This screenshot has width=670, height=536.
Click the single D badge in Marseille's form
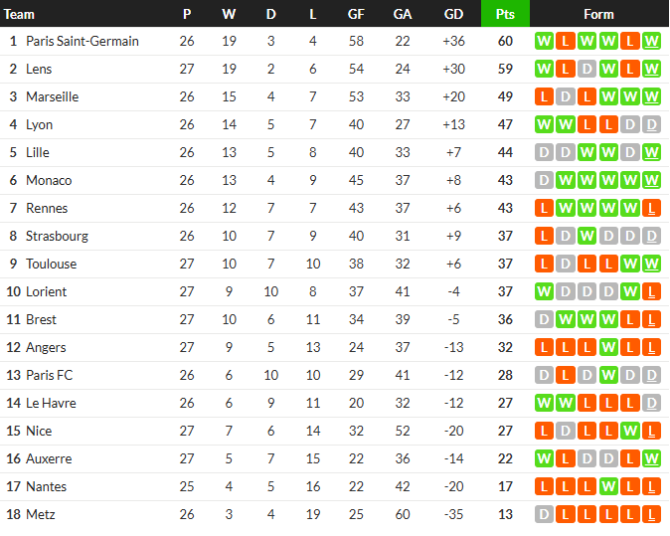[566, 96]
